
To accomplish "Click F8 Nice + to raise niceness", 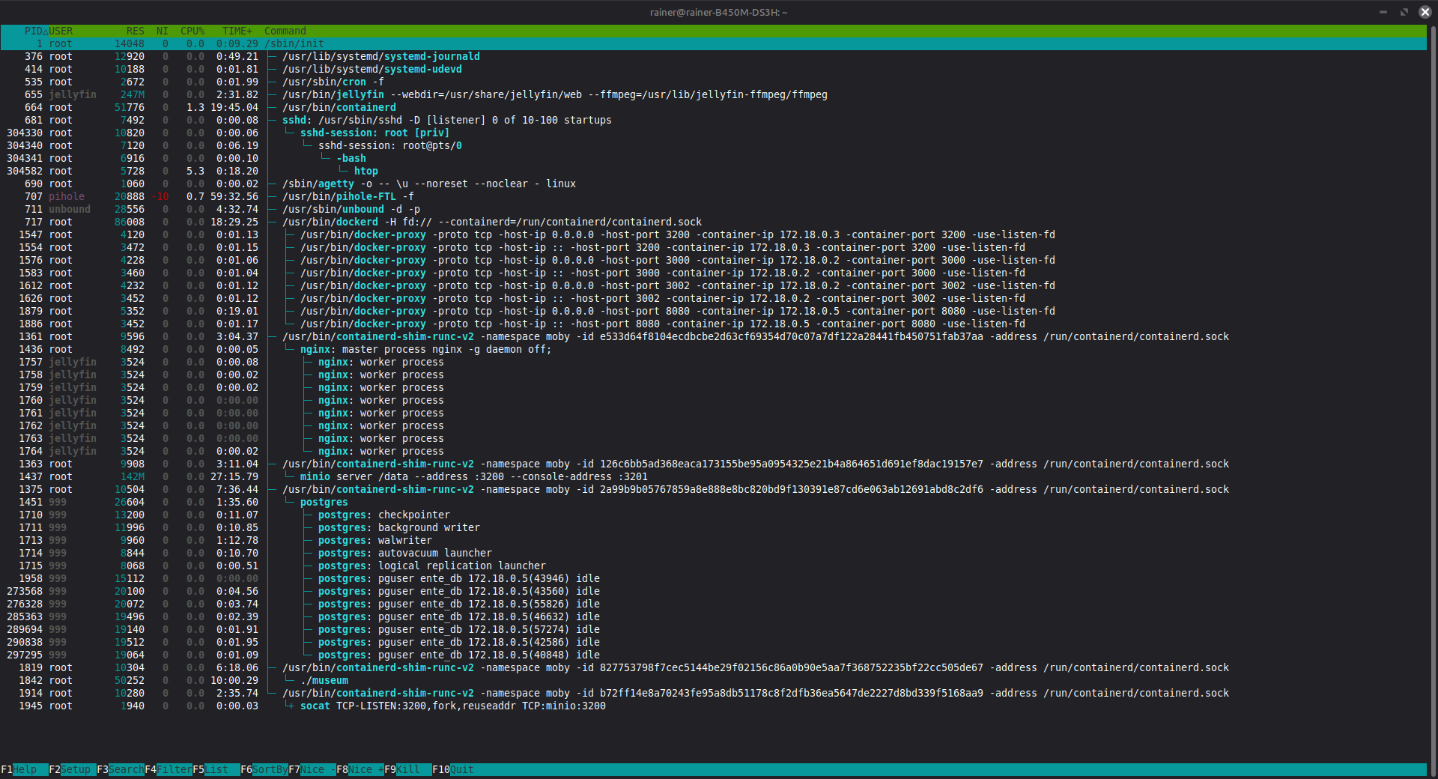I will point(365,769).
